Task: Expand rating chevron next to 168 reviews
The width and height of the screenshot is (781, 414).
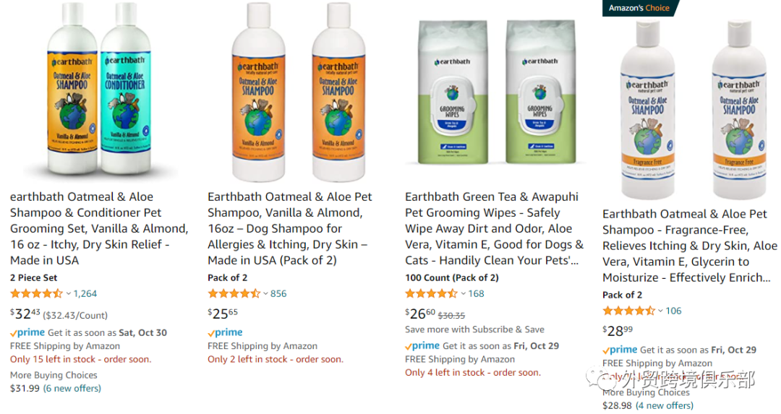Action: click(x=464, y=293)
